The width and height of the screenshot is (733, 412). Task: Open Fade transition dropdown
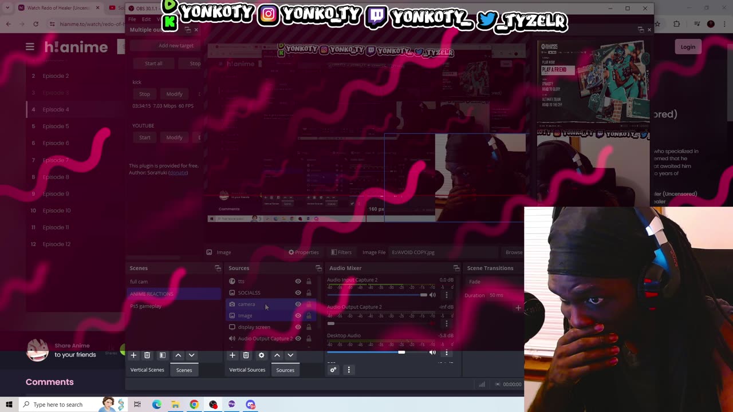pos(494,282)
